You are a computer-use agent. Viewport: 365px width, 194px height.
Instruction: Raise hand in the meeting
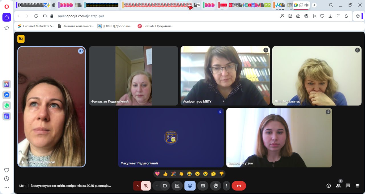pos(216,186)
